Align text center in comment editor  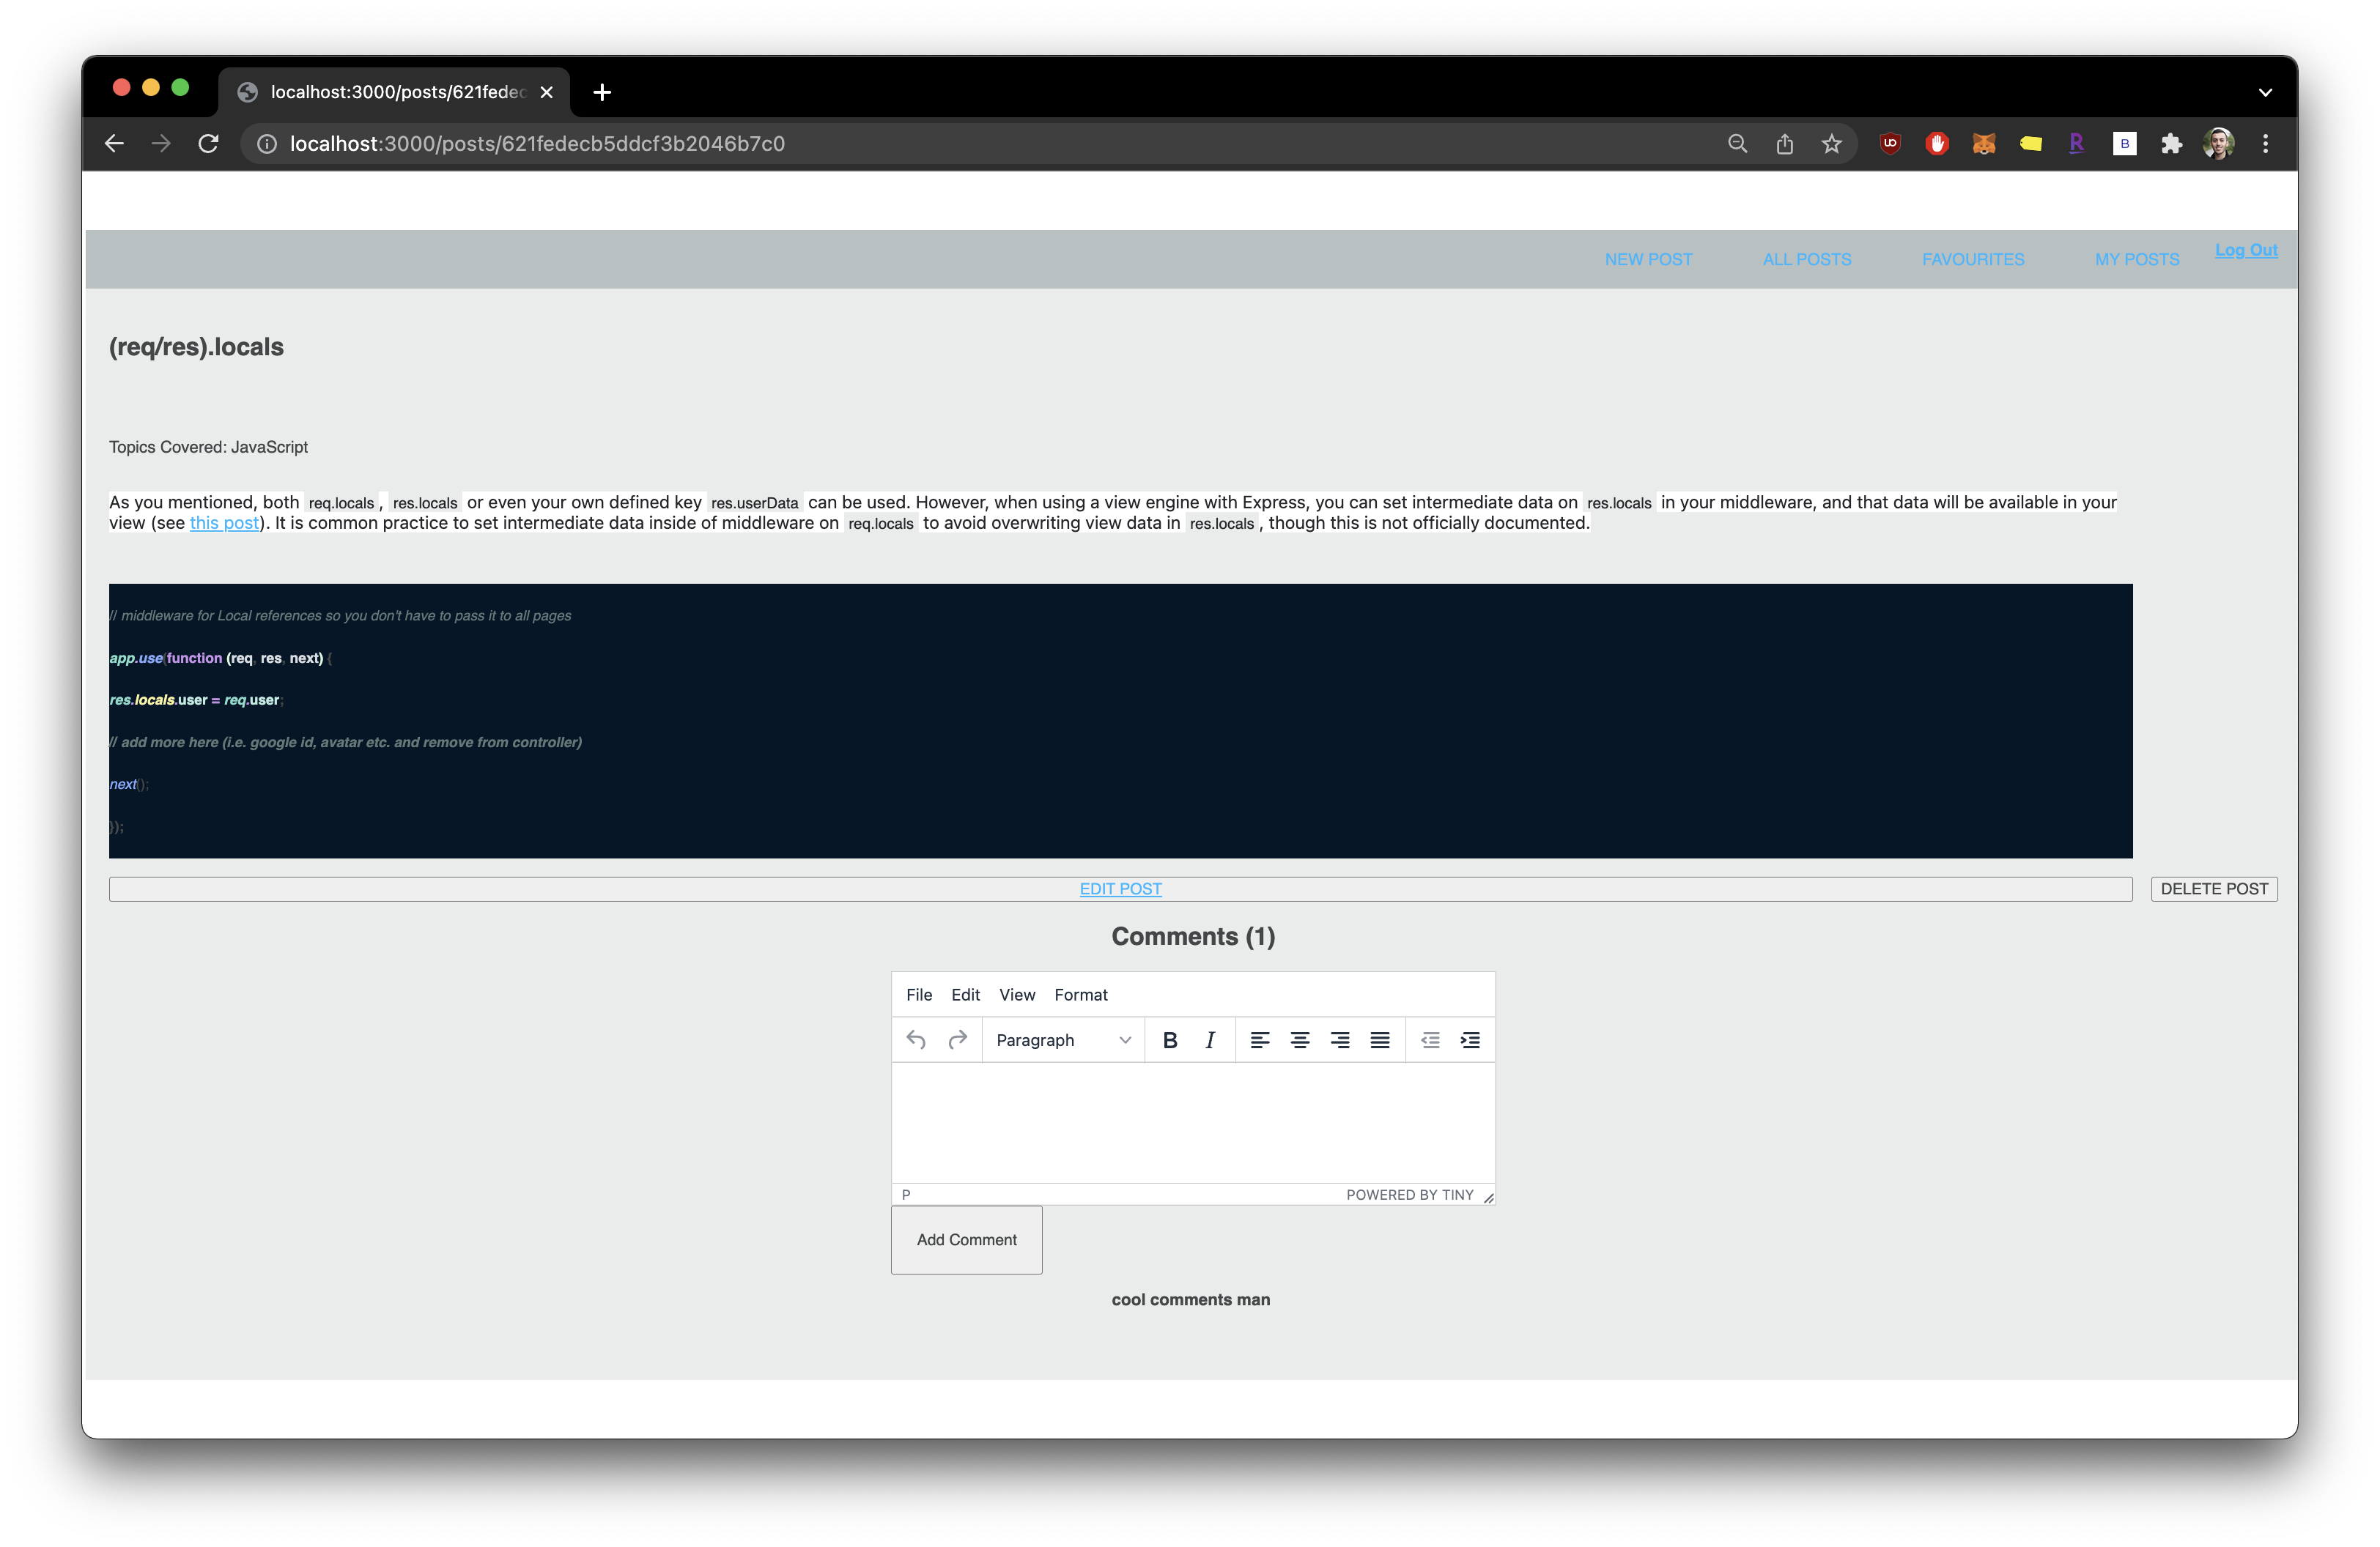1299,1040
